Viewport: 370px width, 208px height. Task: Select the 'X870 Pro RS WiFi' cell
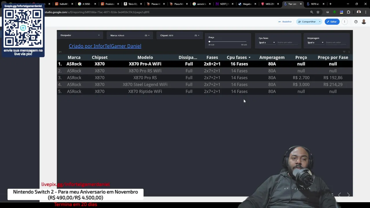pyautogui.click(x=145, y=71)
